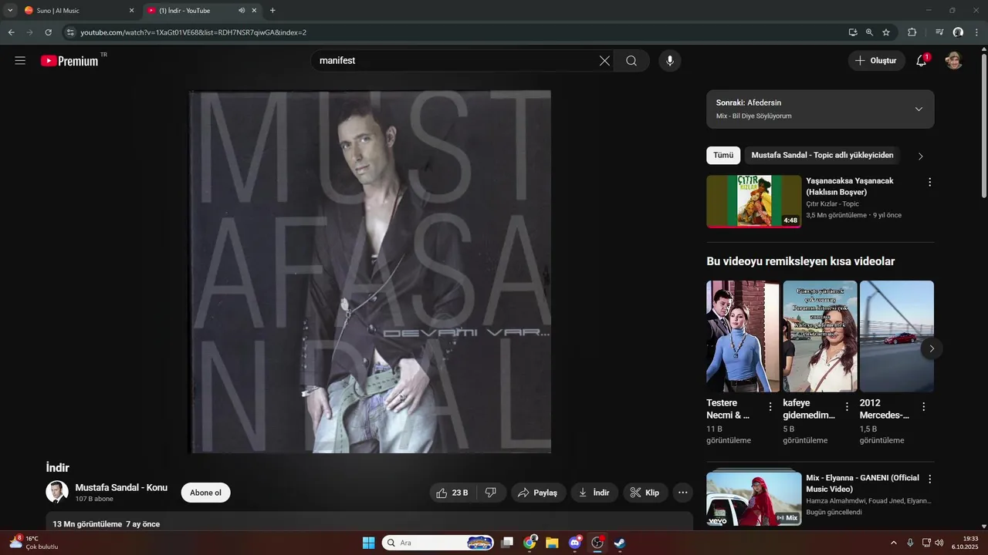Open Chrome profile avatar in toolbar
The width and height of the screenshot is (988, 555).
pyautogui.click(x=958, y=32)
